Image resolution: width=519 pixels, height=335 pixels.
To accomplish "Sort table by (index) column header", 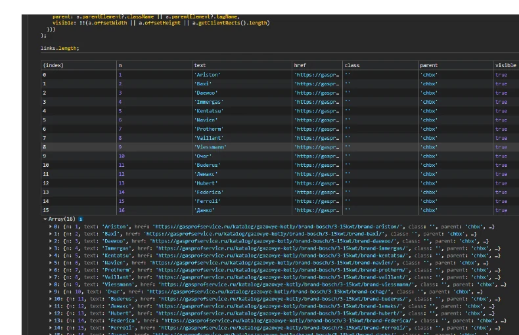I will 79,65.
